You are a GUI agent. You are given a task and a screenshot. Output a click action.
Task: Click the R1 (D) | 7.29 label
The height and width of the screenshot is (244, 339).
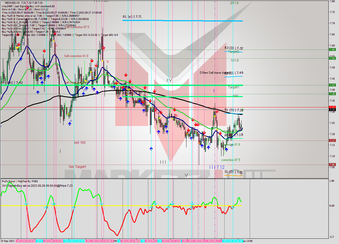(234, 110)
